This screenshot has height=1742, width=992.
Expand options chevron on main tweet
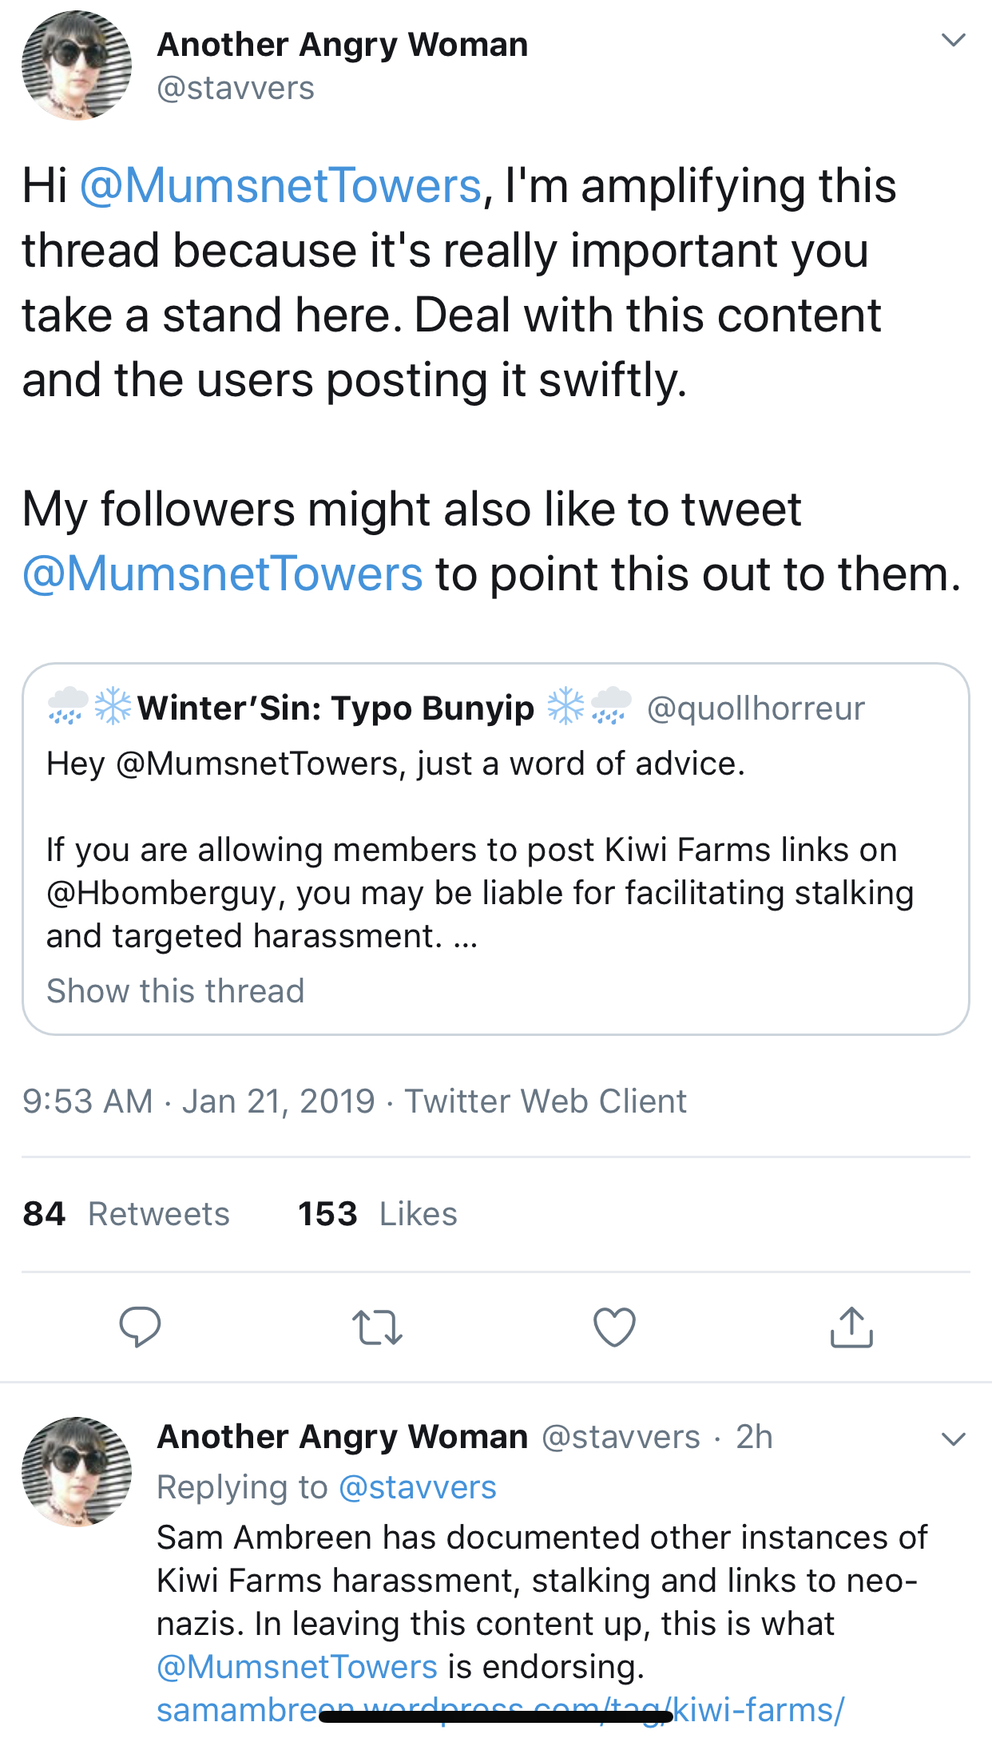click(x=954, y=40)
